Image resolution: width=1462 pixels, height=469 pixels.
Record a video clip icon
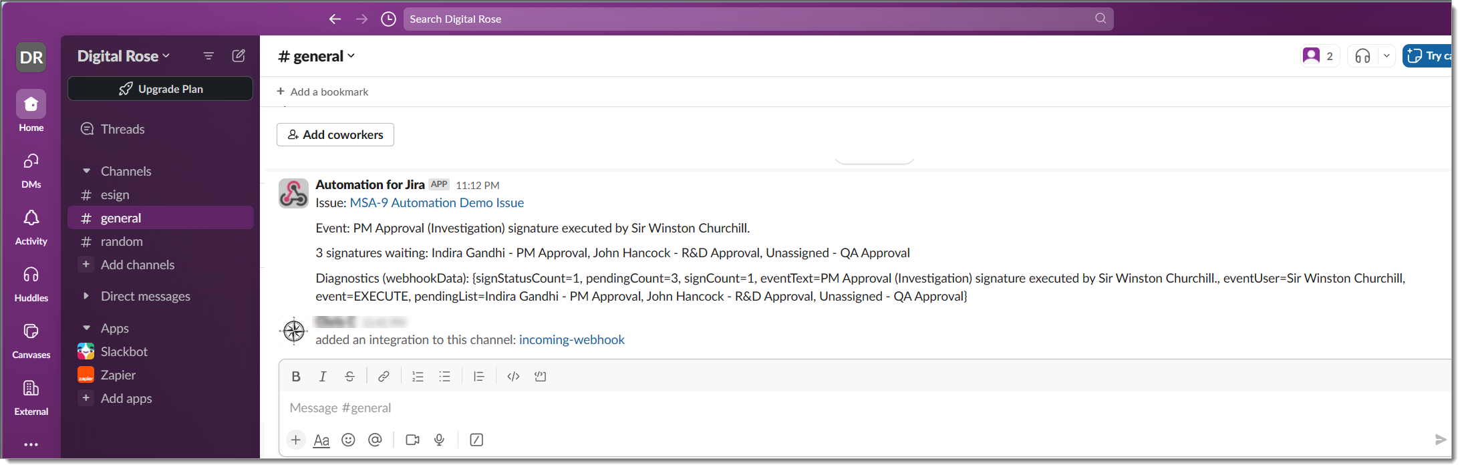point(412,440)
